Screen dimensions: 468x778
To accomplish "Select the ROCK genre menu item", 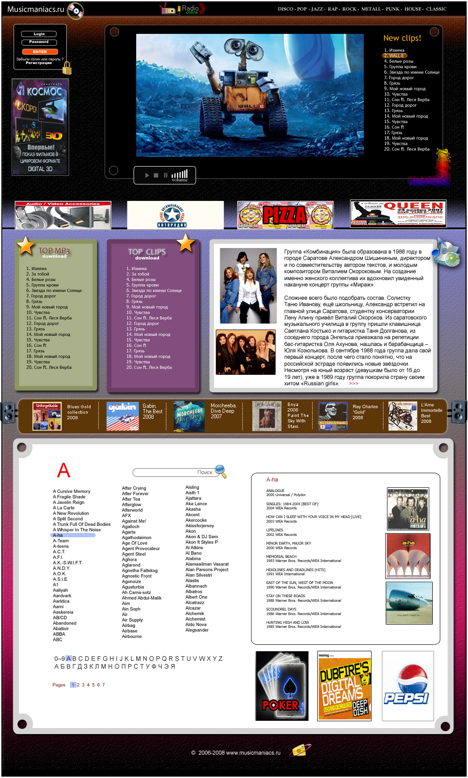I will pos(349,9).
